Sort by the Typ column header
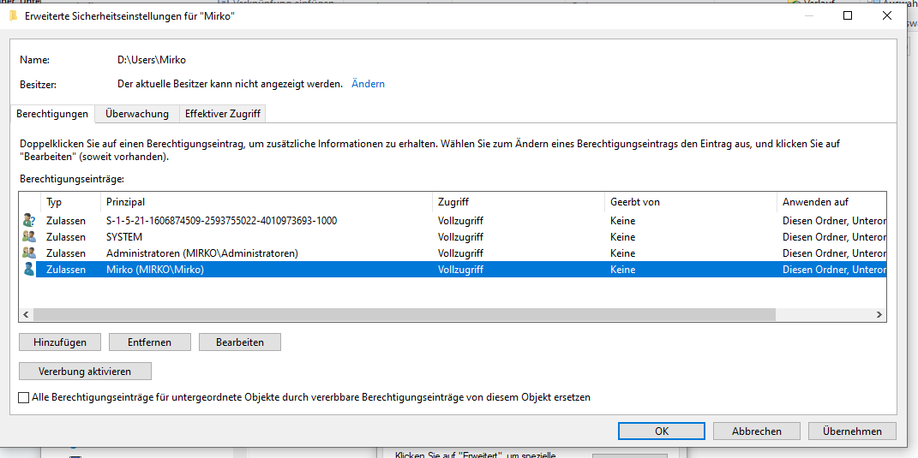Screen dimensions: 918x458 (70, 202)
